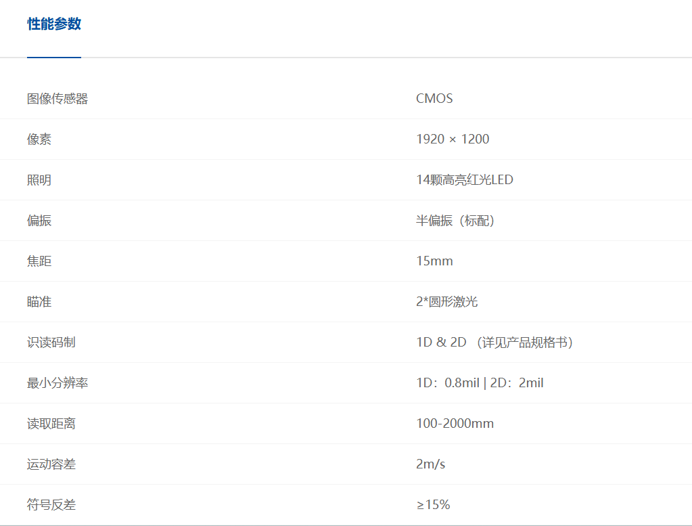692x526 pixels.
Task: Select the 像素 label
Action: point(39,139)
